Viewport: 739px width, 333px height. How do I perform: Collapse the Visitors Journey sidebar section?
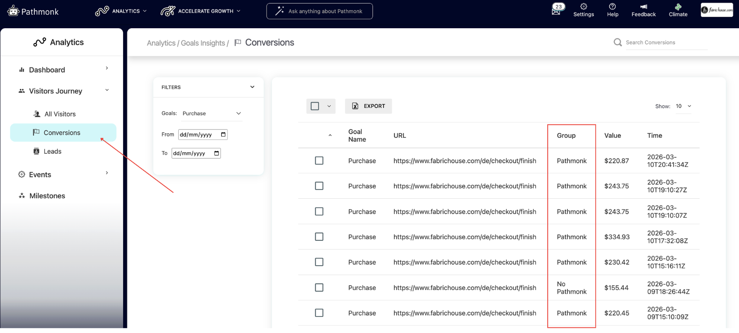tap(107, 90)
